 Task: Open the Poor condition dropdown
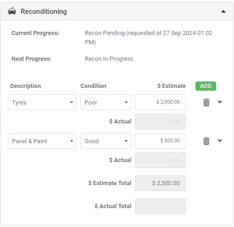click(106, 102)
